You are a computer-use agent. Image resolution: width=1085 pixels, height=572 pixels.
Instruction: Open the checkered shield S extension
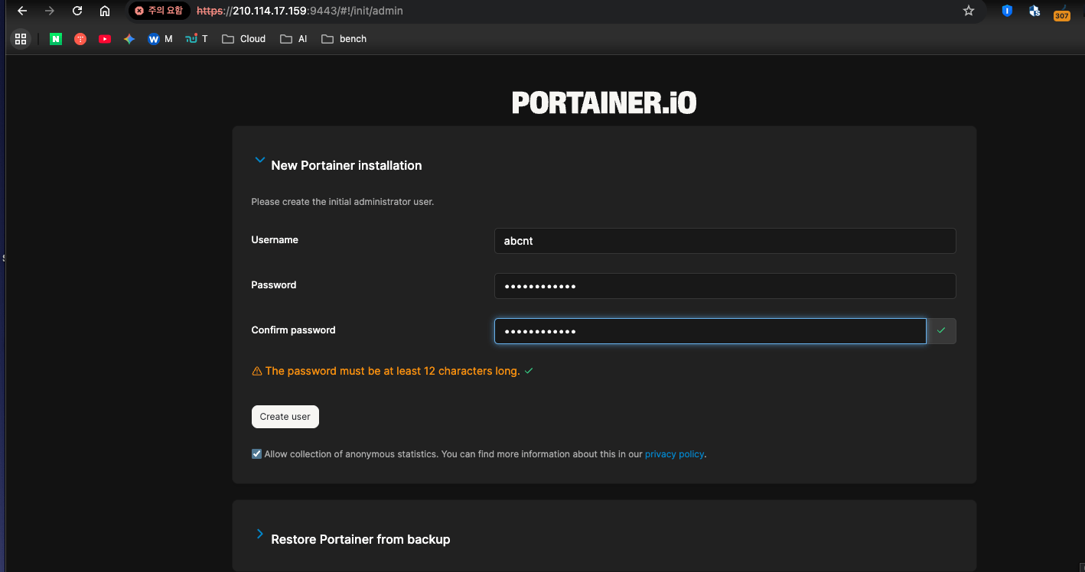pos(1034,11)
